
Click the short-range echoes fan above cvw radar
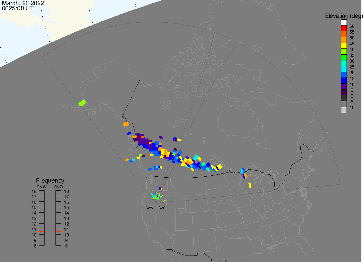pos(156,196)
